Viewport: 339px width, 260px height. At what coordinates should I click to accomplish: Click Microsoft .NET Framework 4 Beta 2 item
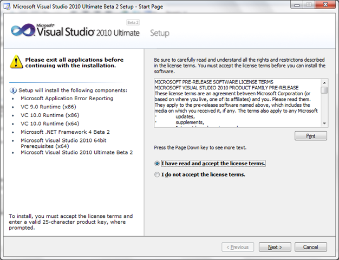(x=66, y=132)
